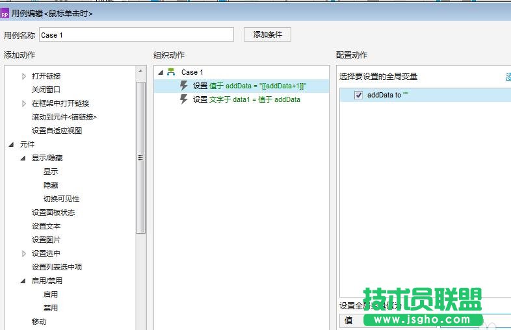Select the 切换可见性 action

[x=61, y=199]
